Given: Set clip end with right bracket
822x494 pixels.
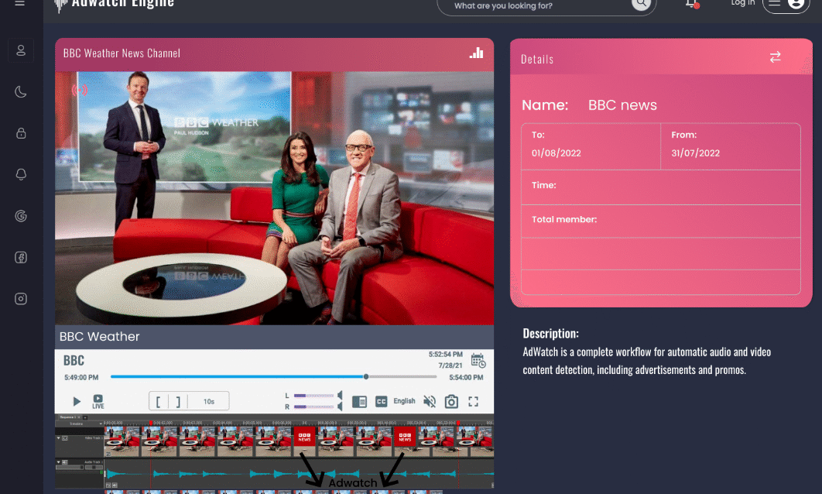Looking at the screenshot, I should tap(178, 402).
